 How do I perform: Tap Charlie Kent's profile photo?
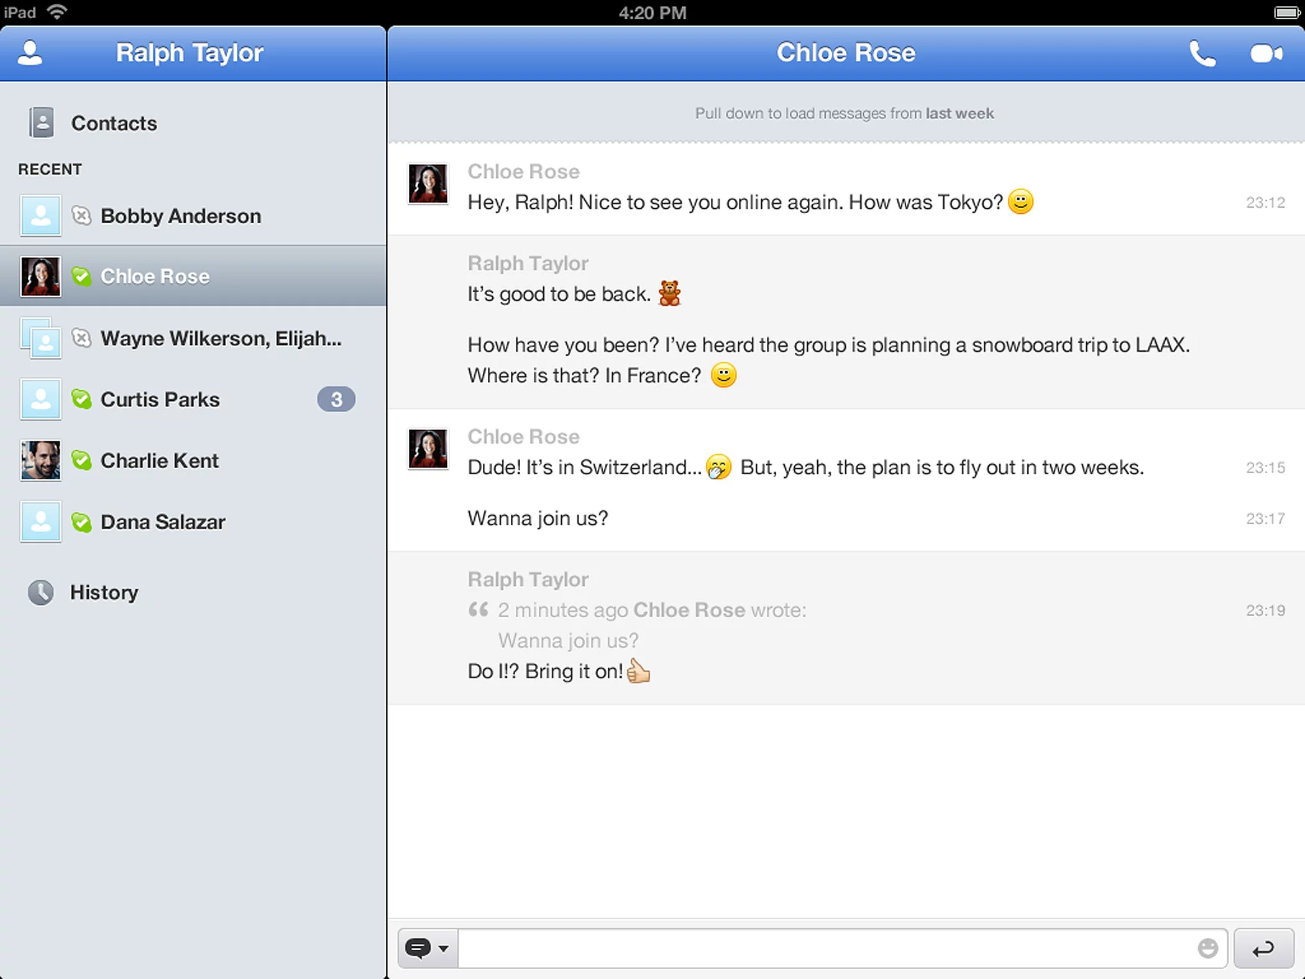click(x=40, y=460)
